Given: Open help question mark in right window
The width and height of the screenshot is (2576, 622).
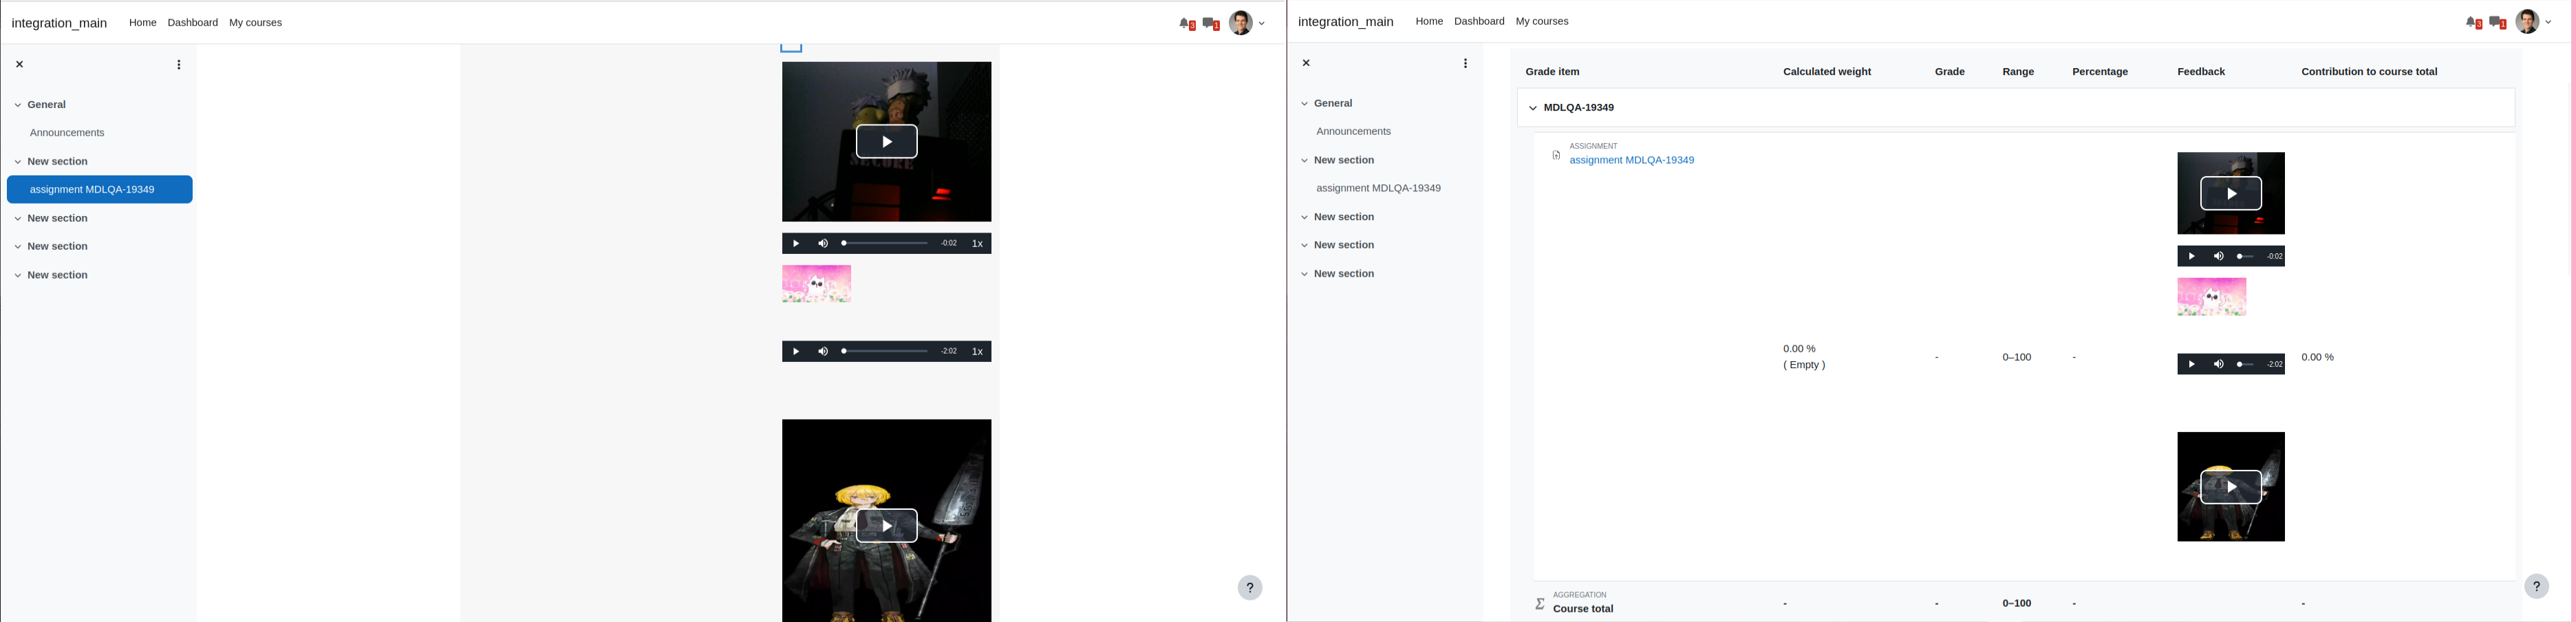Looking at the screenshot, I should (x=2537, y=587).
